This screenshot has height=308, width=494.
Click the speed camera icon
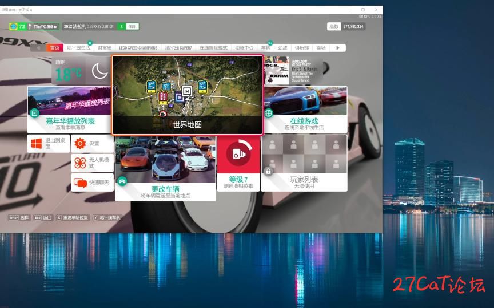click(x=239, y=154)
